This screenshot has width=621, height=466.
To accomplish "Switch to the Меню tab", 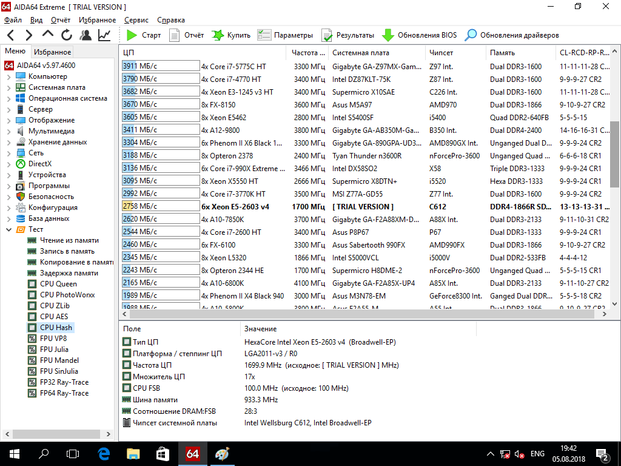I will (x=15, y=51).
